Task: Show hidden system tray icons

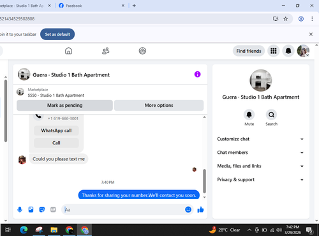Action: (249, 230)
